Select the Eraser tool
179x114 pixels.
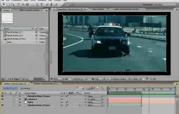(x=56, y=5)
